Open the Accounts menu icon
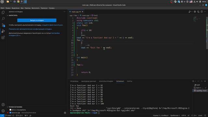The height and width of the screenshot is (117, 208). pyautogui.click(x=3, y=105)
